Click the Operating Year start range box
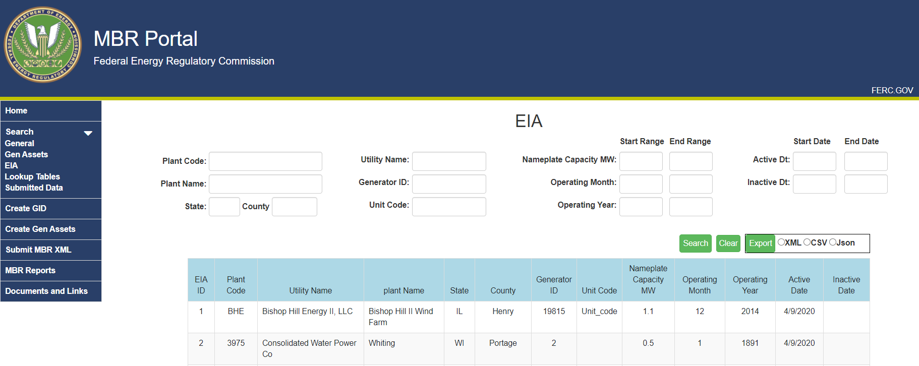This screenshot has height=366, width=919. click(641, 207)
